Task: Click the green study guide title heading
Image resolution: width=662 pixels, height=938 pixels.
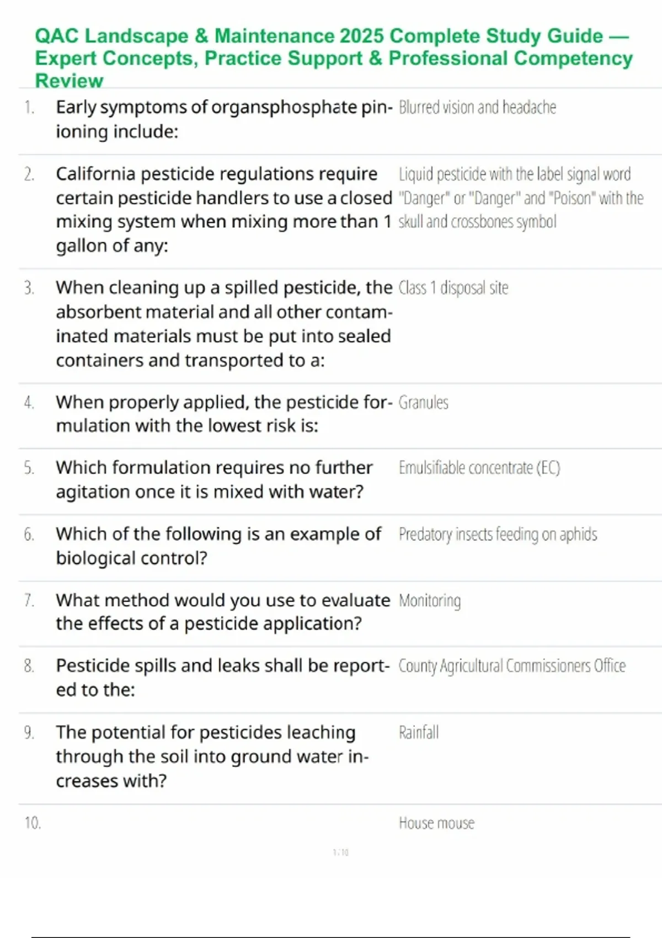Action: 333,58
